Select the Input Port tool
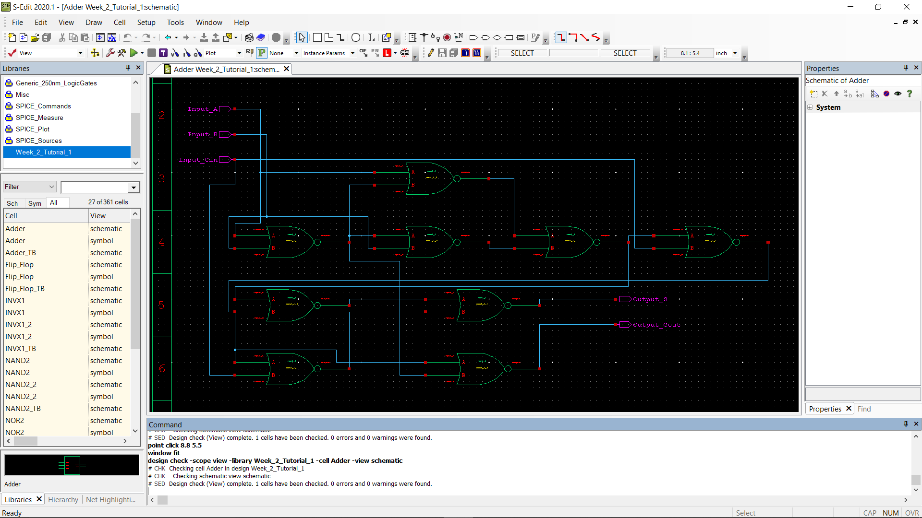Viewport: 922px width, 518px height. pos(473,37)
